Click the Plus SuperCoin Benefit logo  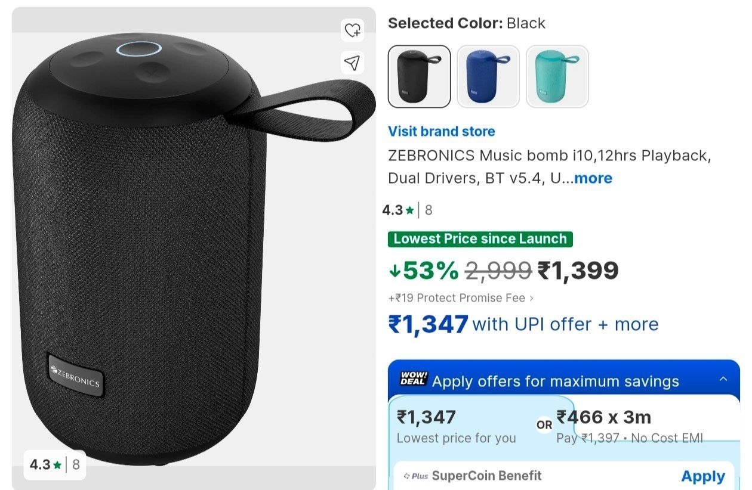click(416, 476)
